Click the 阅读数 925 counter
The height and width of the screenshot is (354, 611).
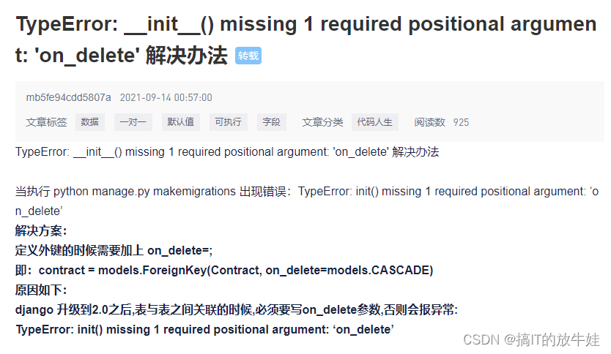pyautogui.click(x=442, y=122)
